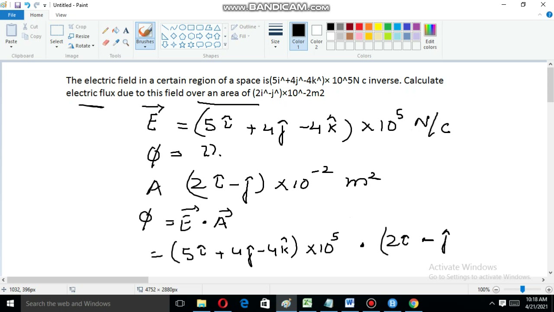Pick the red color swatch

tap(359, 27)
